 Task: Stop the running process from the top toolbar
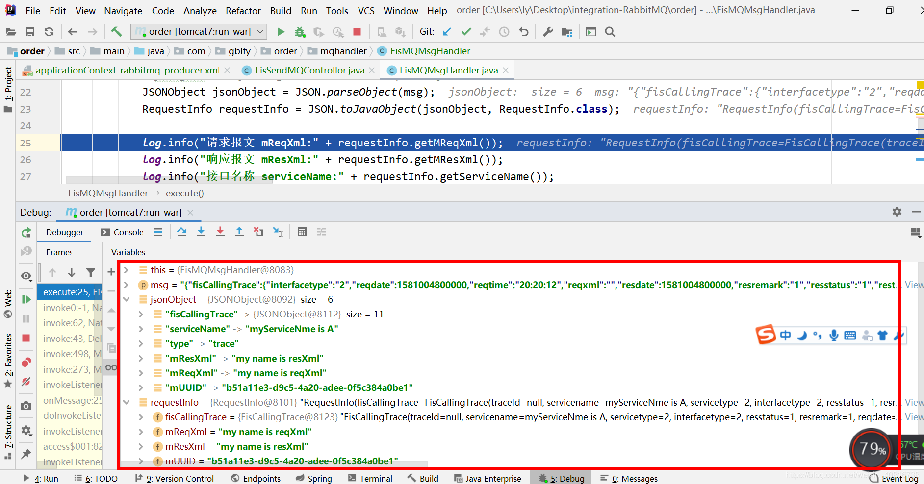point(357,32)
